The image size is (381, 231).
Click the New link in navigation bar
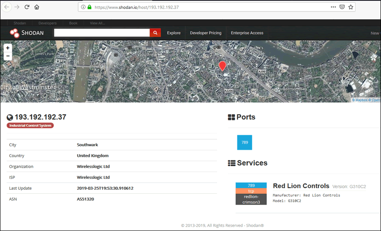[x=375, y=33]
